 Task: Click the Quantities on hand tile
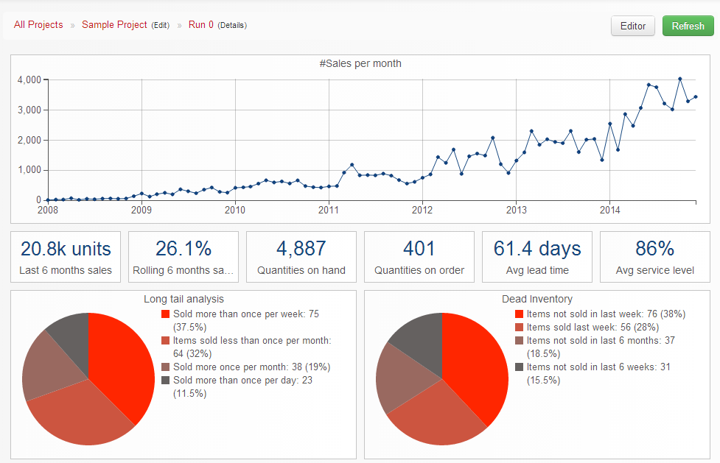301,257
